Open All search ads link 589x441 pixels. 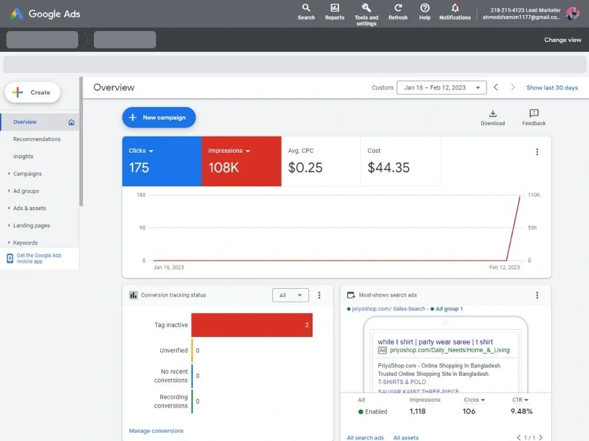click(x=365, y=437)
